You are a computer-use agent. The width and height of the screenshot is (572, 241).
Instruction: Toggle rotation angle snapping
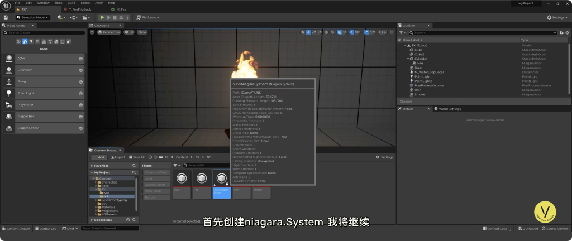(352, 32)
